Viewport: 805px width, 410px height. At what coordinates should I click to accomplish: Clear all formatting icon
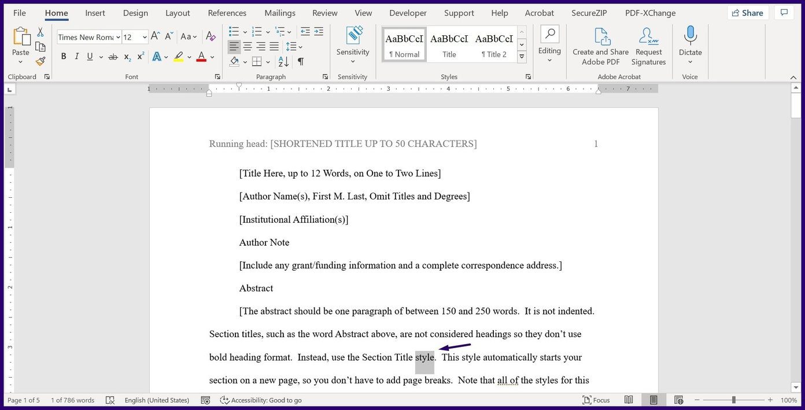click(211, 36)
